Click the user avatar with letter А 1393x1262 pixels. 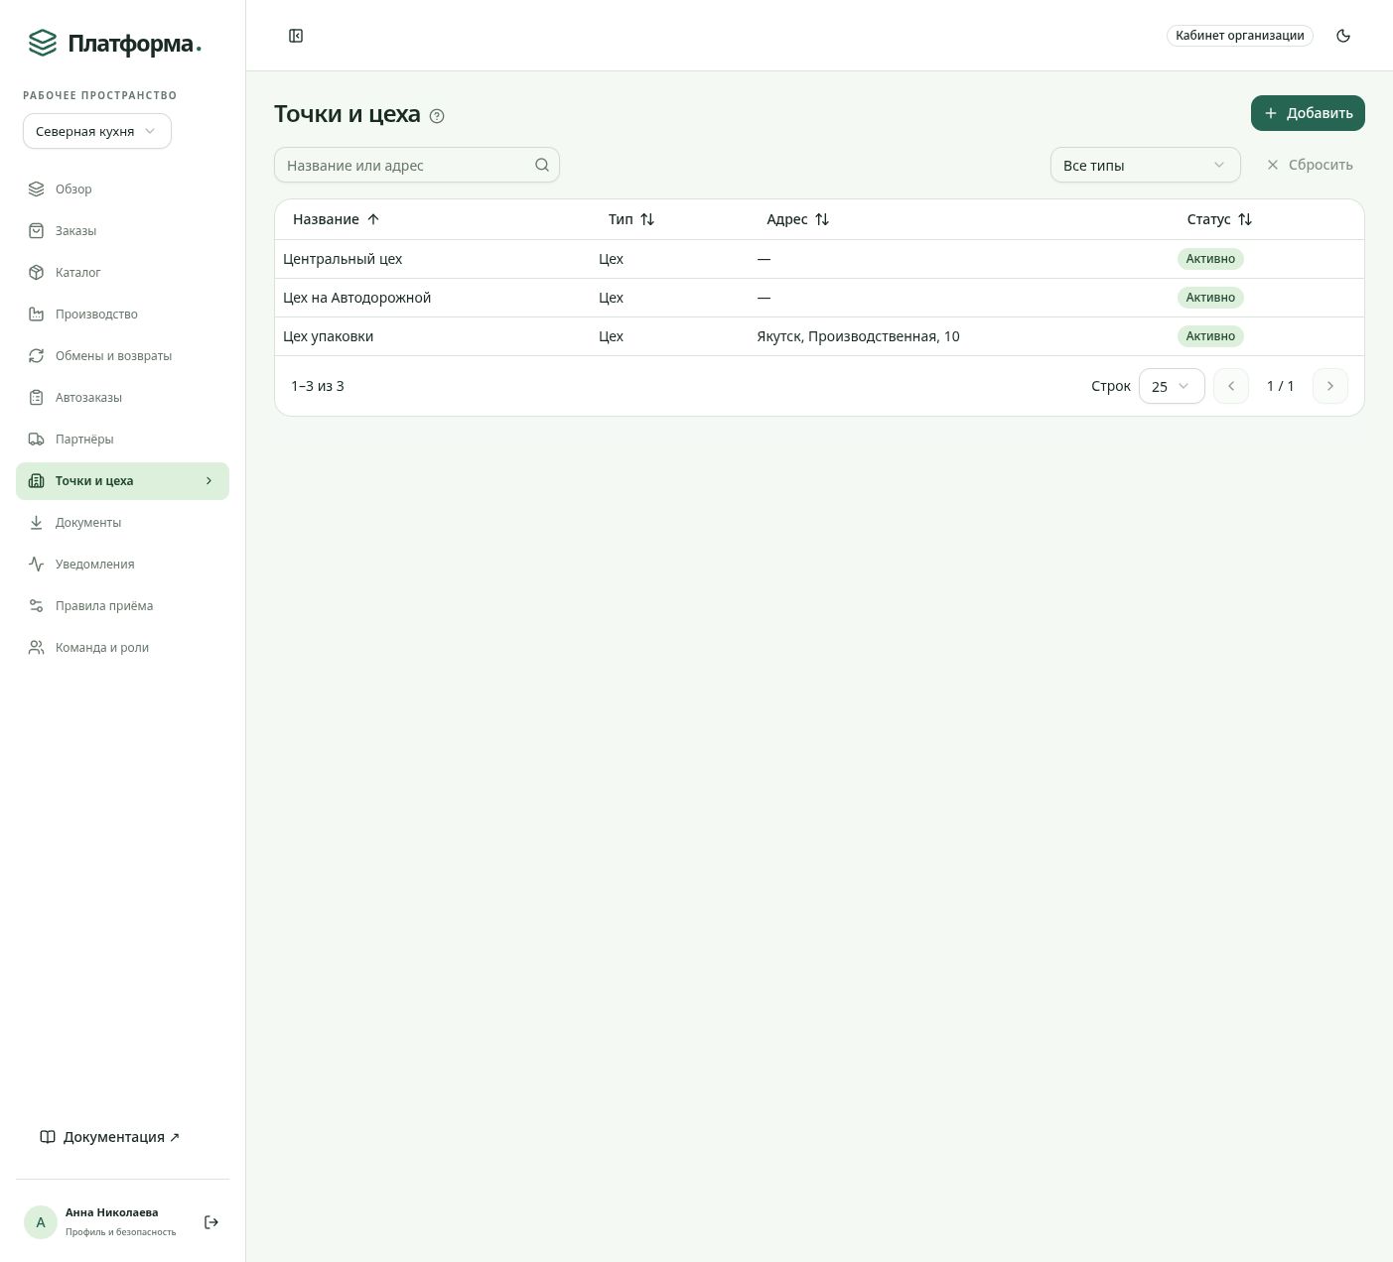[x=41, y=1222]
